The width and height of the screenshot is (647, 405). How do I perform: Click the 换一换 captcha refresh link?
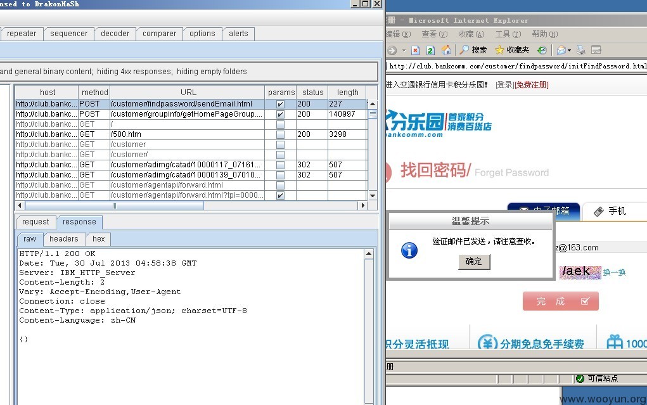[x=615, y=273]
